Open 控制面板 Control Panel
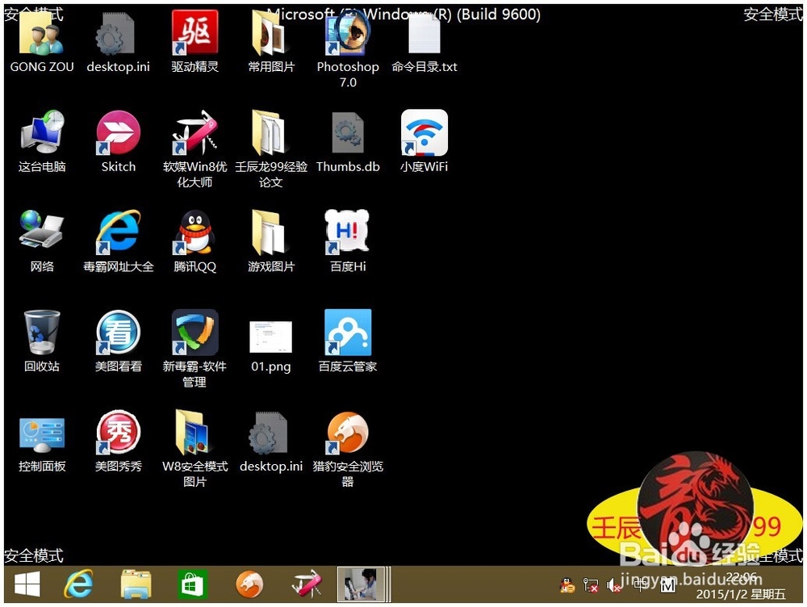 [41, 432]
